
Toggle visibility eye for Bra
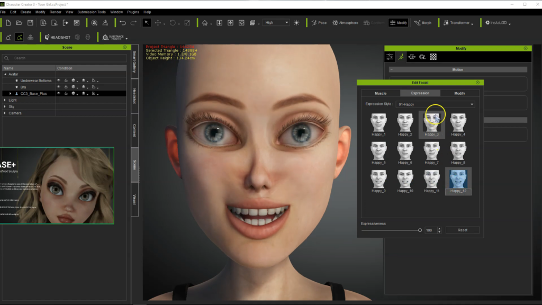point(58,87)
